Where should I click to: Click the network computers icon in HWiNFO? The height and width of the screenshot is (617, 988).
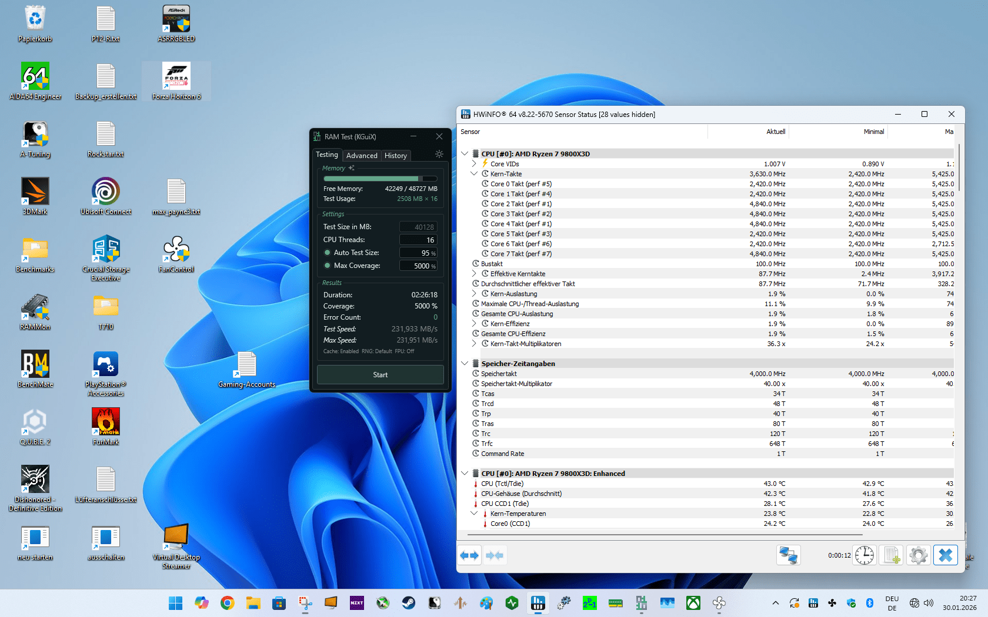click(788, 555)
